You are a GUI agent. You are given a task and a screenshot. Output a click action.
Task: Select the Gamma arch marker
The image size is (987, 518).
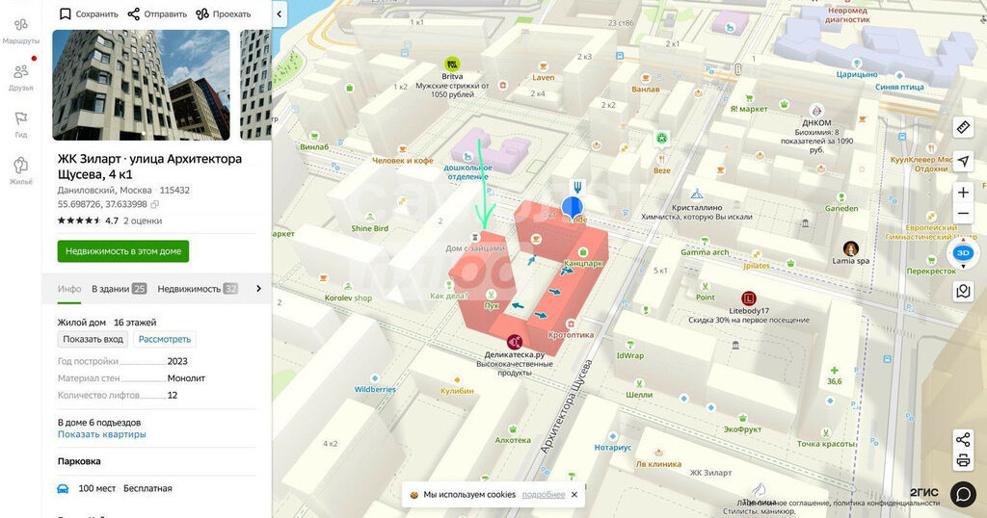pyautogui.click(x=705, y=242)
